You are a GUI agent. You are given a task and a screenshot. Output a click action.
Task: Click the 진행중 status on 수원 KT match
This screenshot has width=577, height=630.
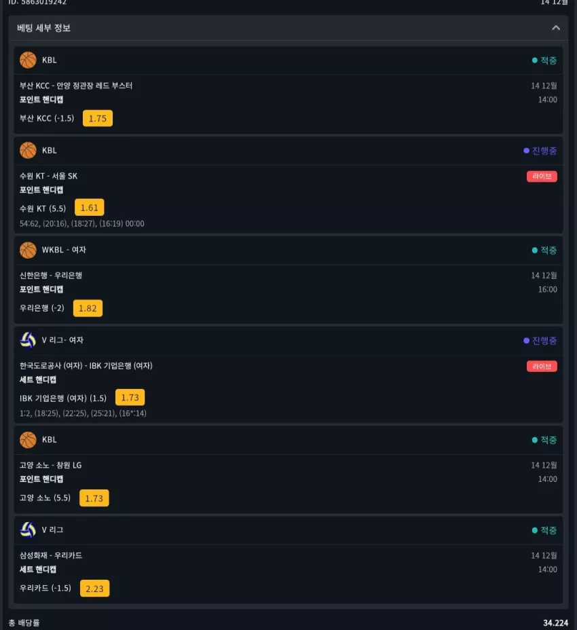tap(540, 151)
